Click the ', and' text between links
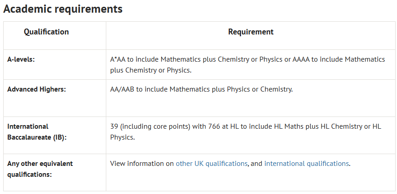Screen dimensions: 397x194 (255, 164)
